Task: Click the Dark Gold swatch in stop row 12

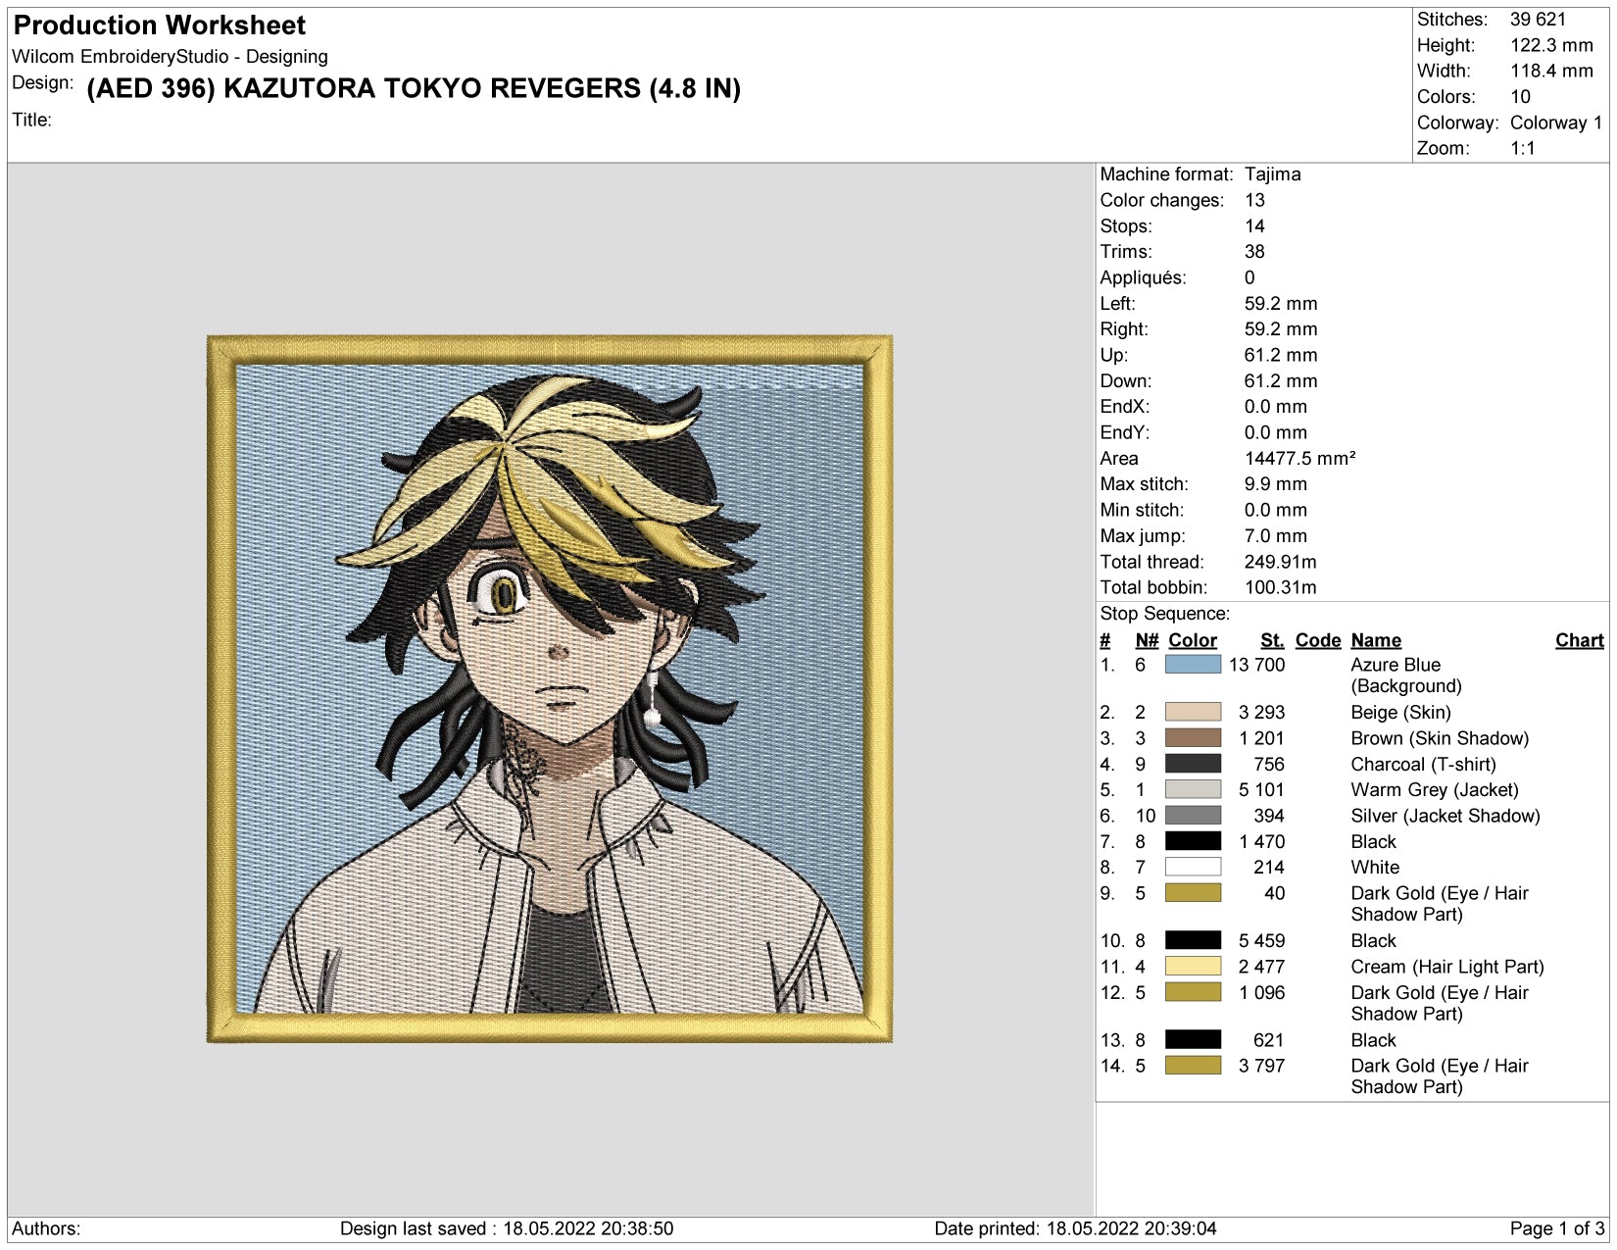Action: [x=1193, y=992]
